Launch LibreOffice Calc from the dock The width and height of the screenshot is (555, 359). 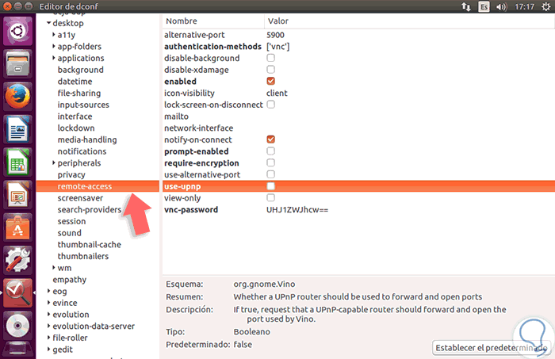tap(17, 162)
